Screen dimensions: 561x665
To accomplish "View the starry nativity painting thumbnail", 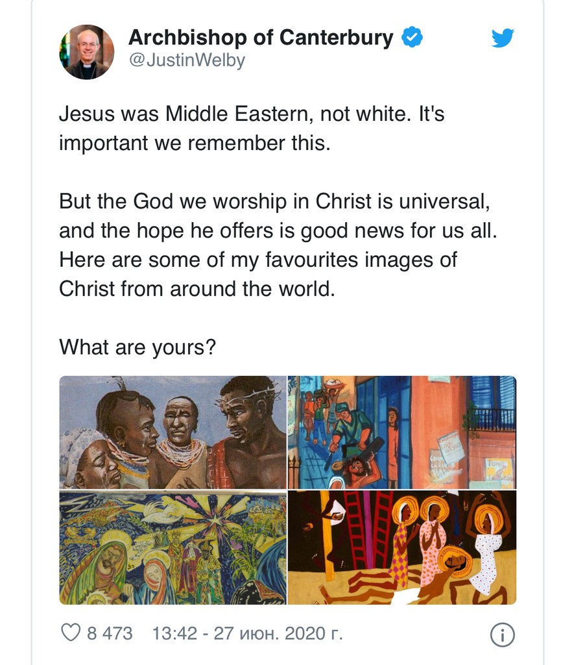I will pos(173,547).
